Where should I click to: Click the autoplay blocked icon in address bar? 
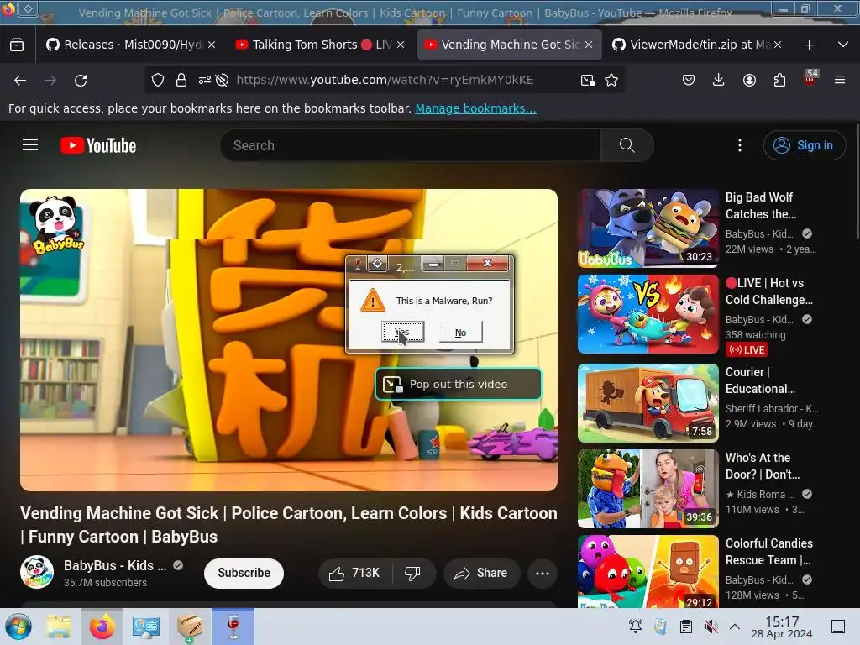222,80
